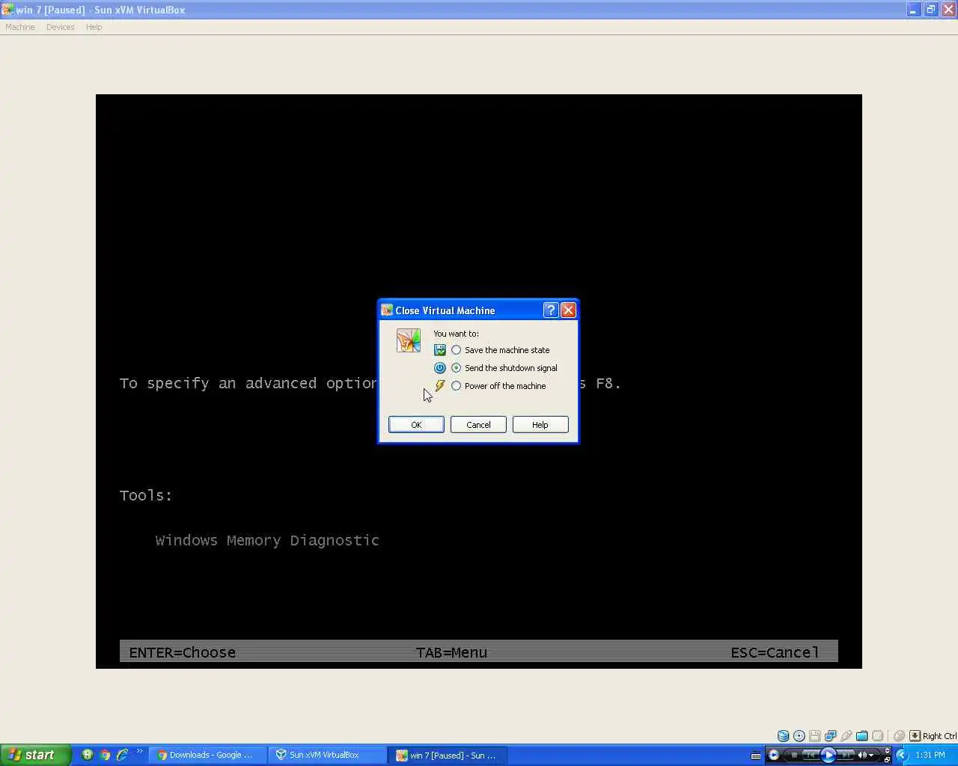Click the floppy drive indicator in status bar
This screenshot has height=766, width=958.
click(x=815, y=736)
